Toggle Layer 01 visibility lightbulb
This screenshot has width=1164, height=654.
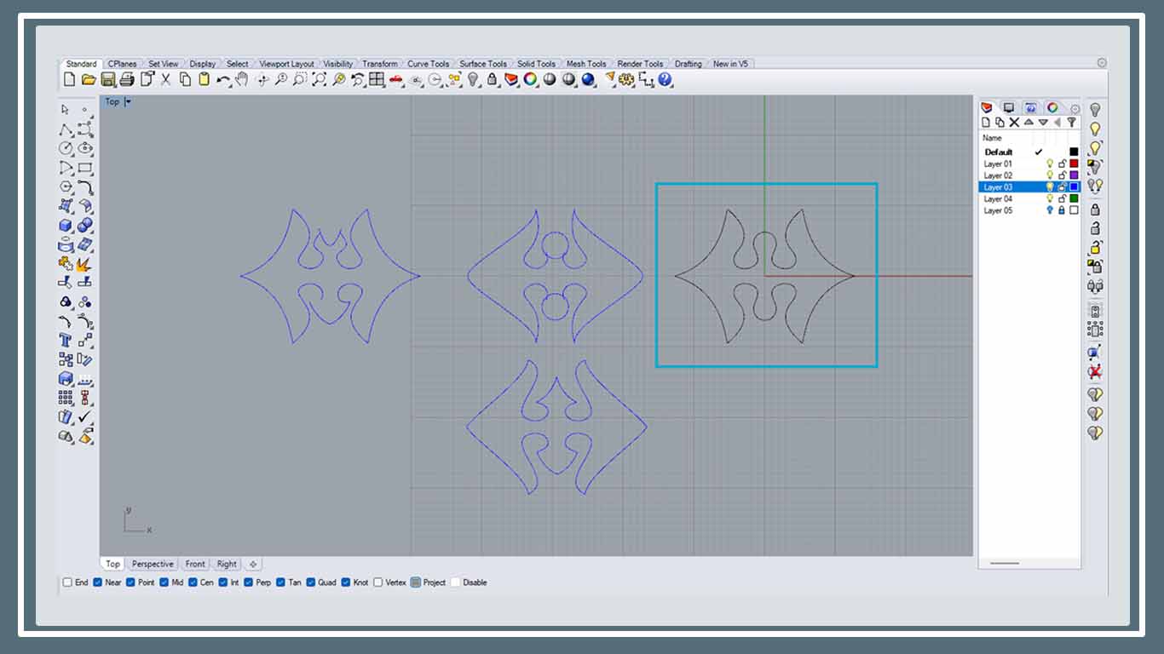[1050, 163]
